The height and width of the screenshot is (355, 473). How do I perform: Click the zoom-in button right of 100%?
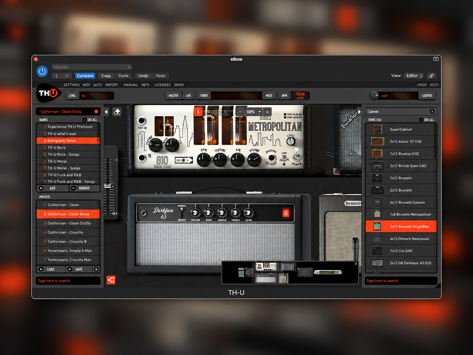(267, 112)
